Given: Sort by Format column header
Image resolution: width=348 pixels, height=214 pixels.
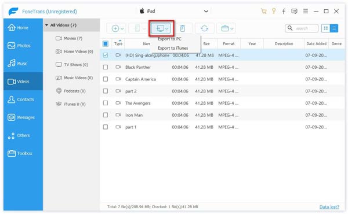Looking at the screenshot, I should (x=229, y=43).
